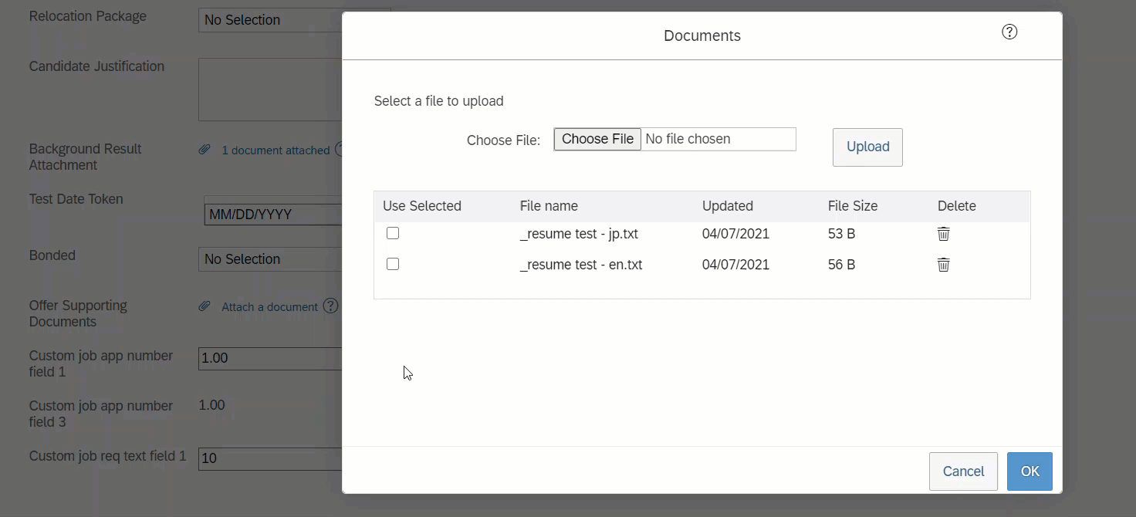Confirm Documents dialog with OK
Image resolution: width=1136 pixels, height=517 pixels.
tap(1029, 471)
